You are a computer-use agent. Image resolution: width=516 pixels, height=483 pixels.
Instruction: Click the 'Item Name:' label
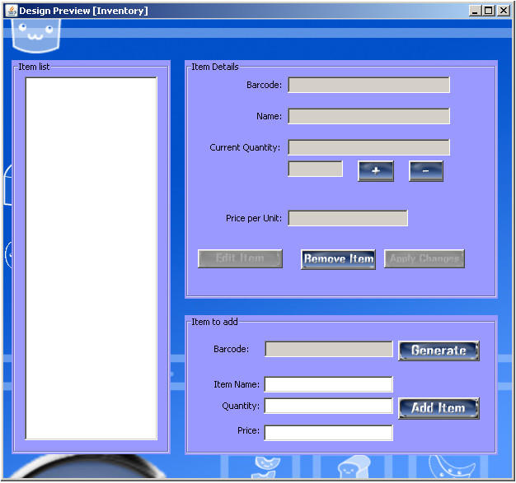[x=237, y=384]
